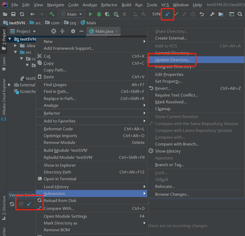
Task: Click the Back navigation arrow
Action: pos(32,14)
